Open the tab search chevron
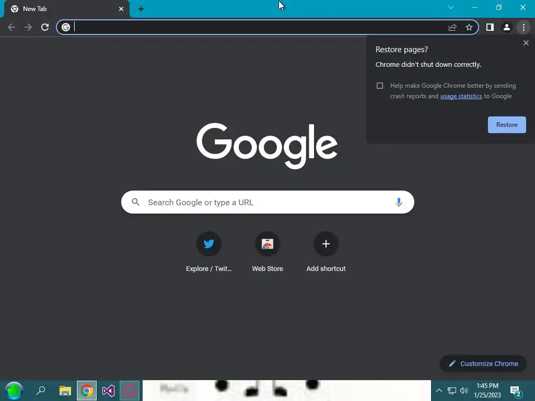This screenshot has height=401, width=535. 451,7
